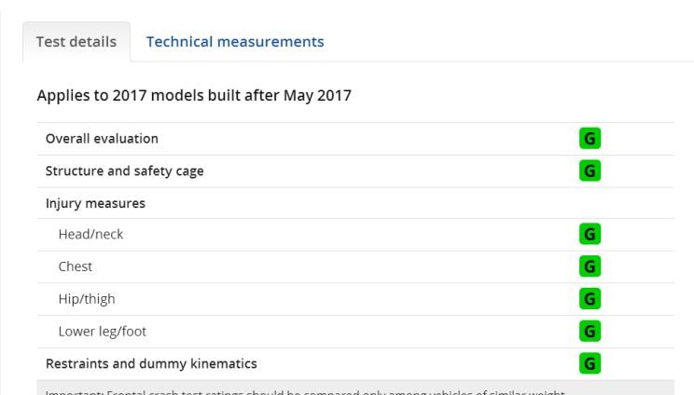This screenshot has height=395, width=694.
Task: Select the Hip/thigh row text
Action: 87,299
